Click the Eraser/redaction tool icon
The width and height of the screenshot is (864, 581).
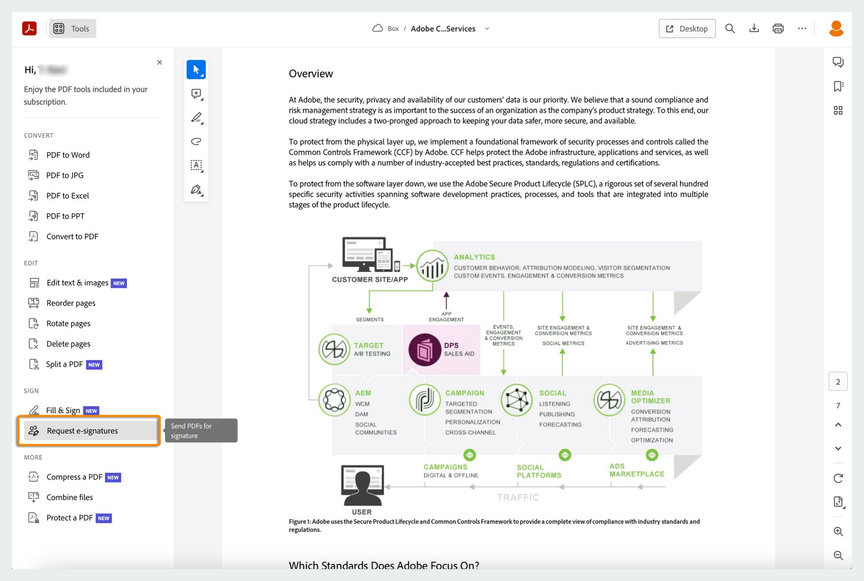(196, 141)
